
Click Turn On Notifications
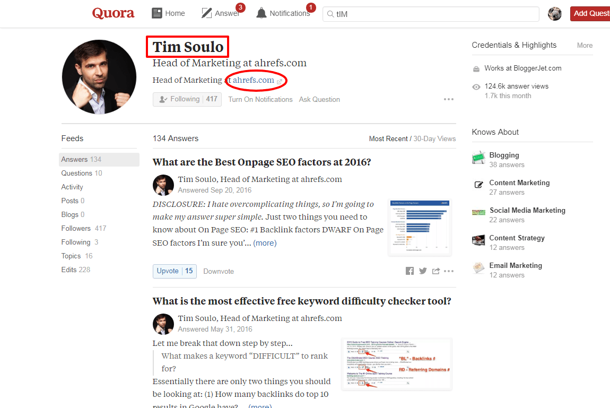pos(260,100)
